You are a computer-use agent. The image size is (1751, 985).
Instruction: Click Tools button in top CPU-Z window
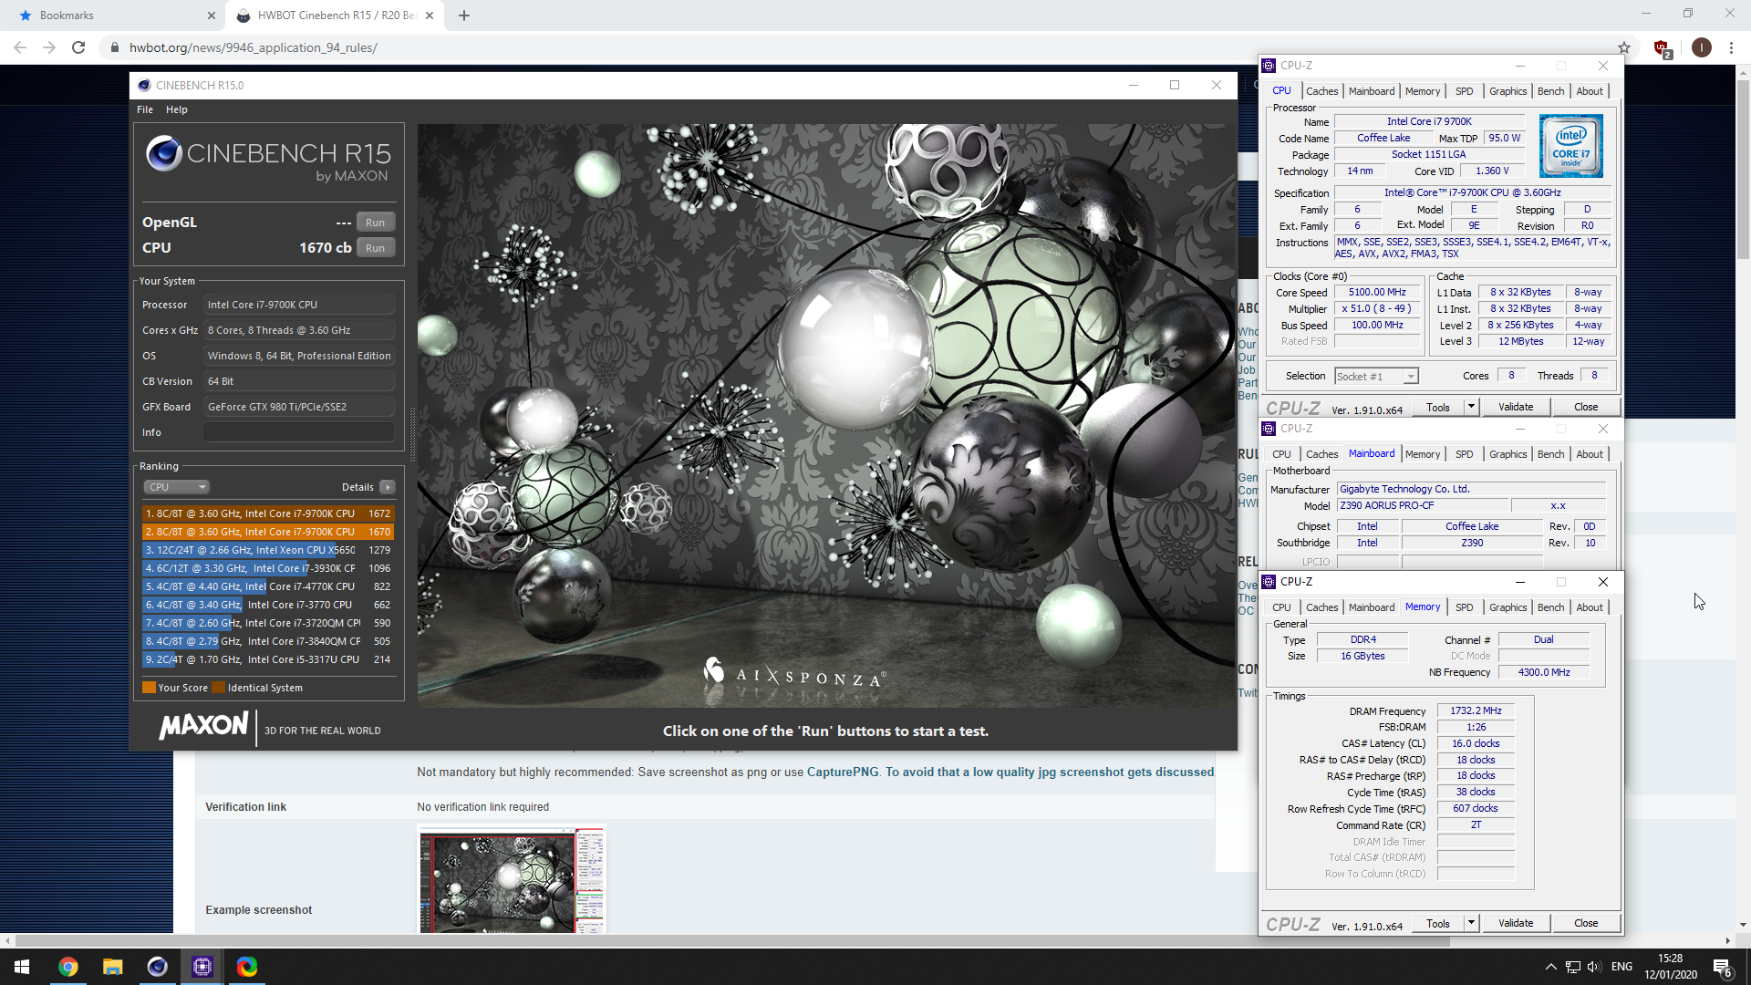pyautogui.click(x=1438, y=408)
